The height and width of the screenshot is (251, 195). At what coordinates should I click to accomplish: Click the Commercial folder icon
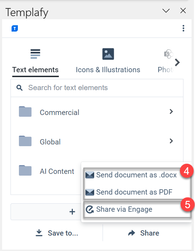tap(25, 111)
